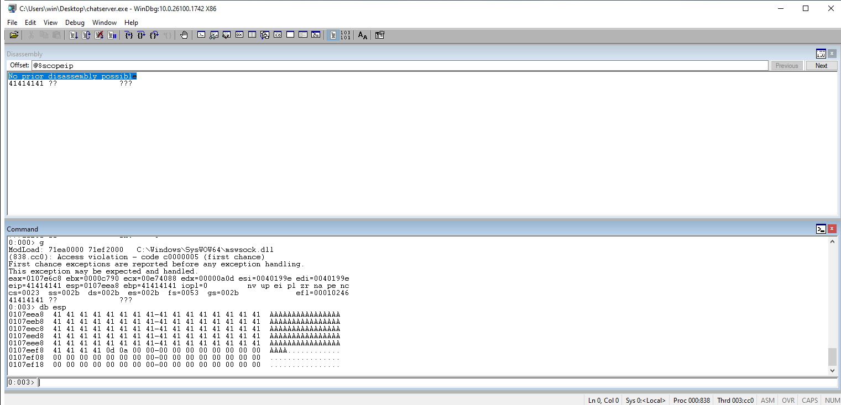
Task: Click the Stop Debugging icon with red X
Action: point(99,35)
